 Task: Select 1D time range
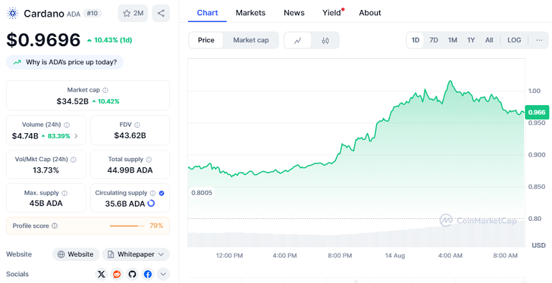coord(416,40)
